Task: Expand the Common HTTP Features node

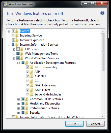Action: (18, 99)
